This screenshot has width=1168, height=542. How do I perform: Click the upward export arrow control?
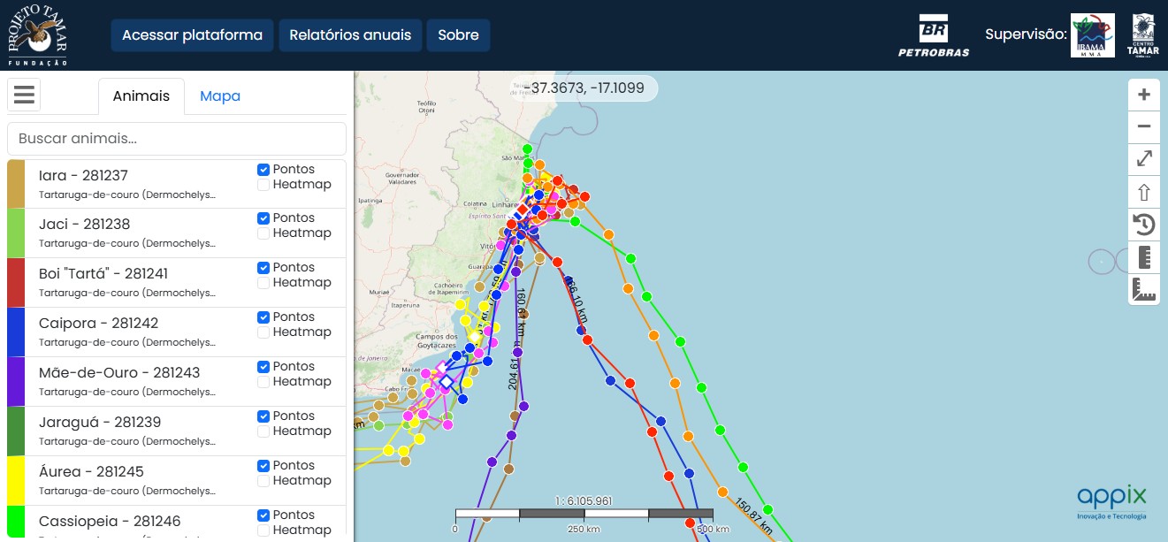pos(1143,192)
